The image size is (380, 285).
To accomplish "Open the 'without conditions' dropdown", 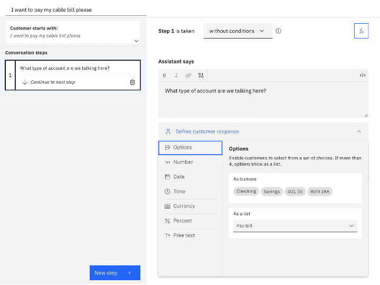I will [238, 31].
